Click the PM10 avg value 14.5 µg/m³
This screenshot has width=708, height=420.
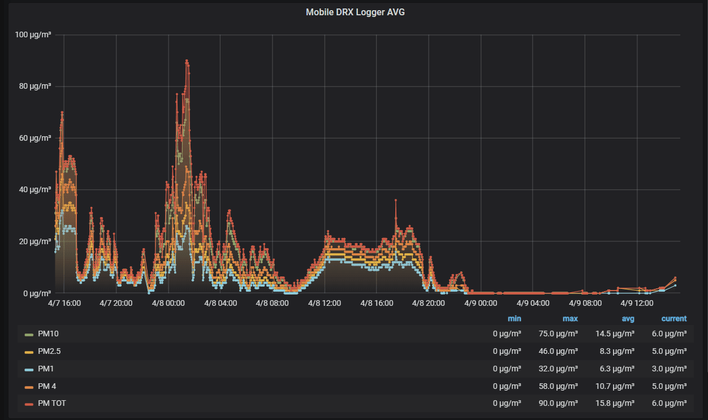click(x=615, y=334)
